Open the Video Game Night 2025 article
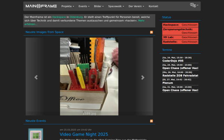Screen dimensions: 224x140 84,134
